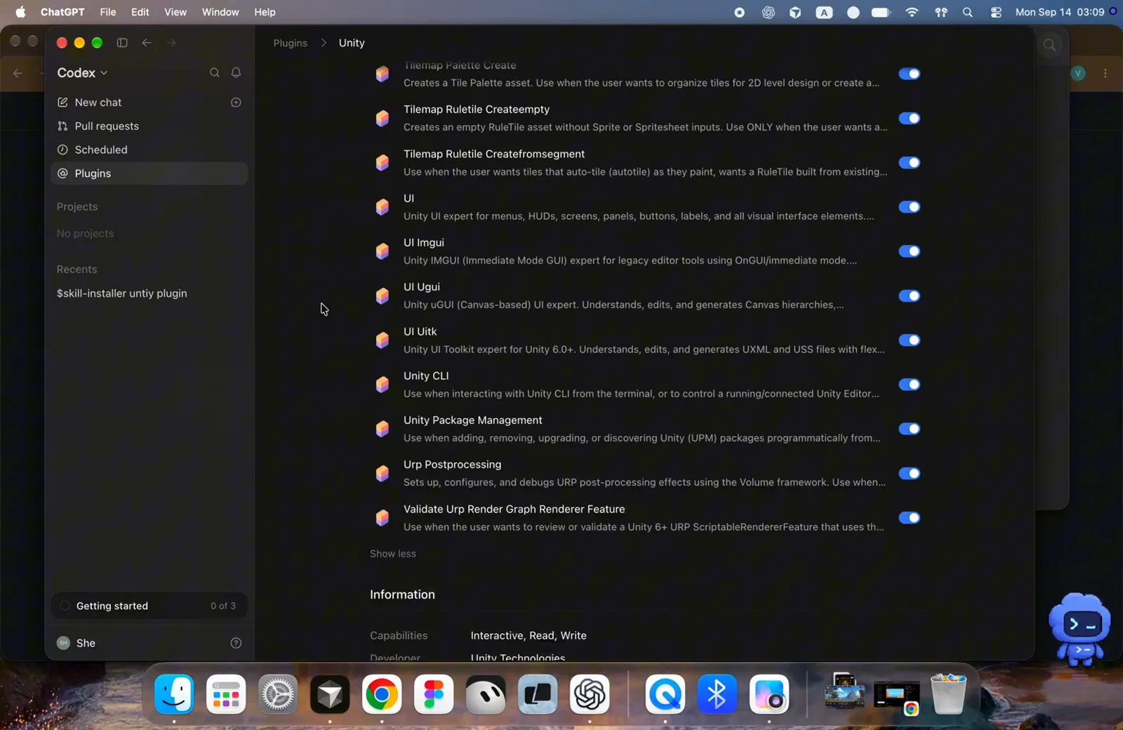This screenshot has height=730, width=1123.
Task: Open Finder from the dock
Action: pyautogui.click(x=174, y=694)
